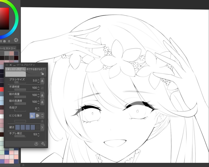Viewport: 209px width, 167px height.
Task: Click the 絵の具濃度 slider
Action: point(20,104)
